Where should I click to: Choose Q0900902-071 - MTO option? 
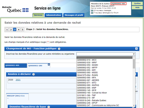point(104,83)
